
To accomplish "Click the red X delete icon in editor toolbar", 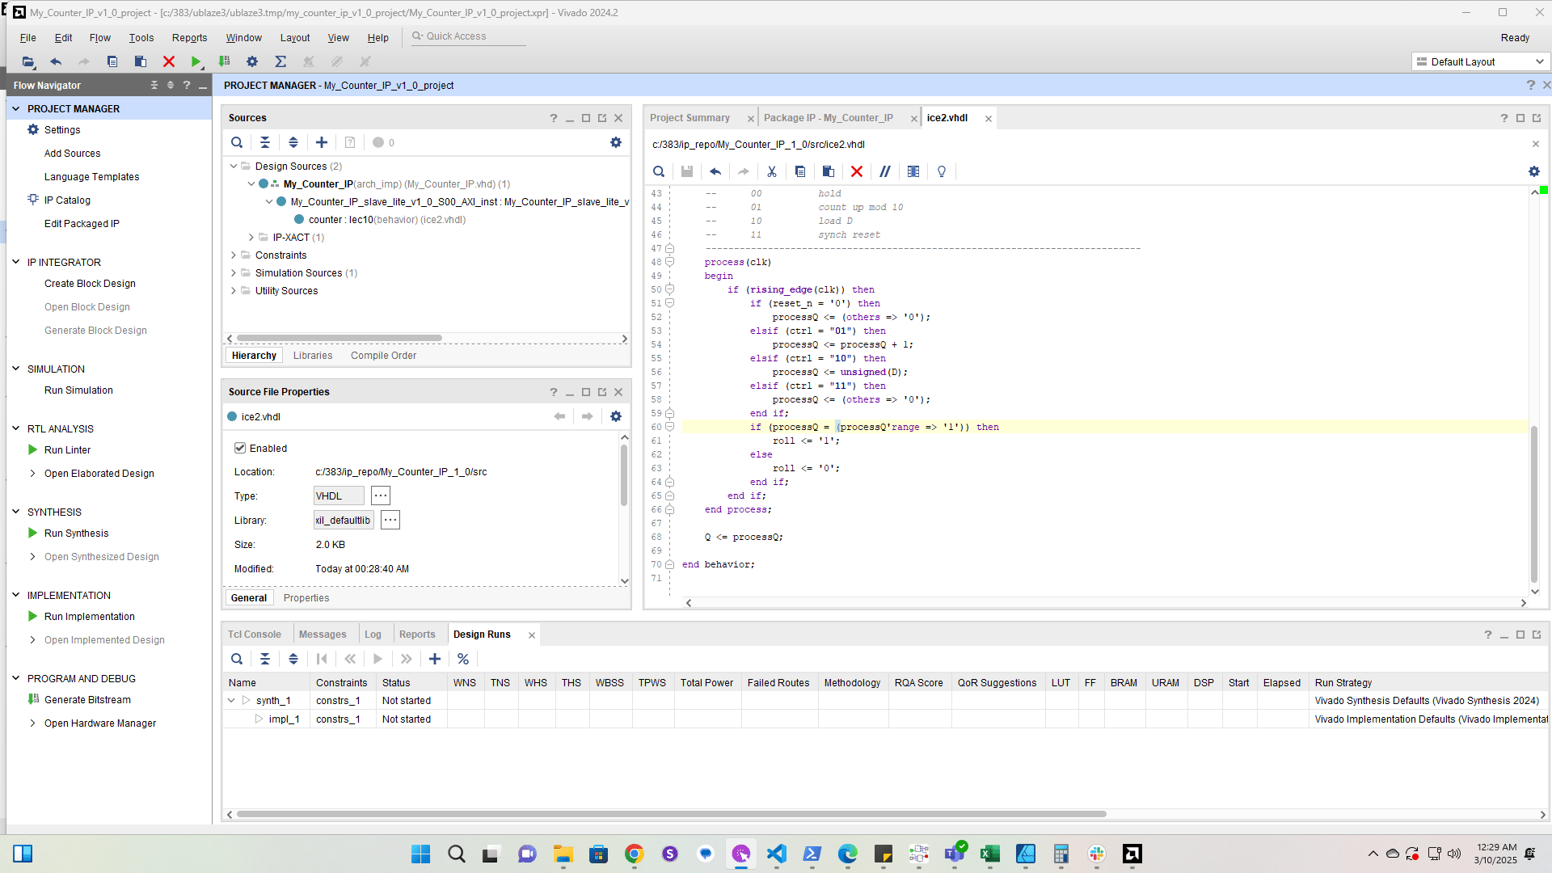I will pyautogui.click(x=857, y=171).
